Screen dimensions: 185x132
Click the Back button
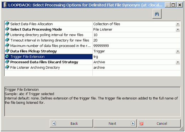(x=71, y=124)
